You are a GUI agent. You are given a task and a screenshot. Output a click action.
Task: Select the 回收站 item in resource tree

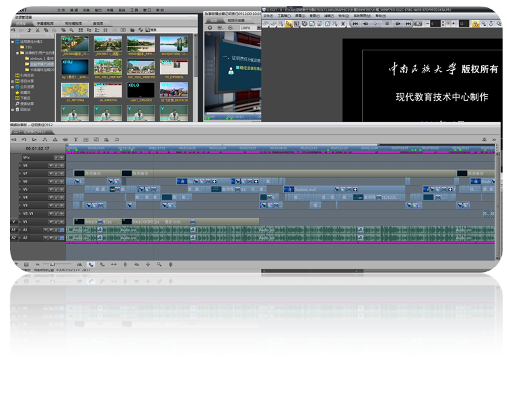pos(25,109)
